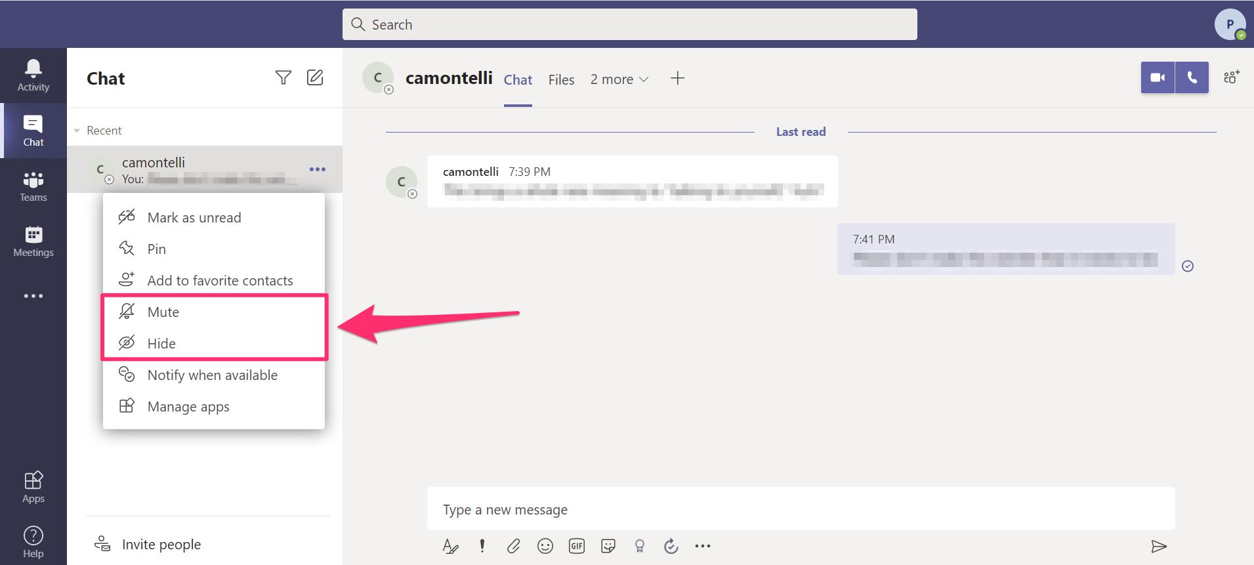Select Add to favorite contacts
This screenshot has height=565, width=1254.
pyautogui.click(x=214, y=280)
